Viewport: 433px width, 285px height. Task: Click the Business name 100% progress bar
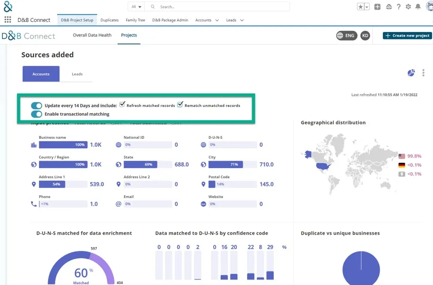tap(63, 145)
